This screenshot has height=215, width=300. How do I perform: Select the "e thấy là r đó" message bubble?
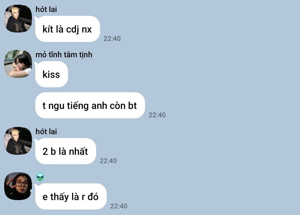pos(71,196)
